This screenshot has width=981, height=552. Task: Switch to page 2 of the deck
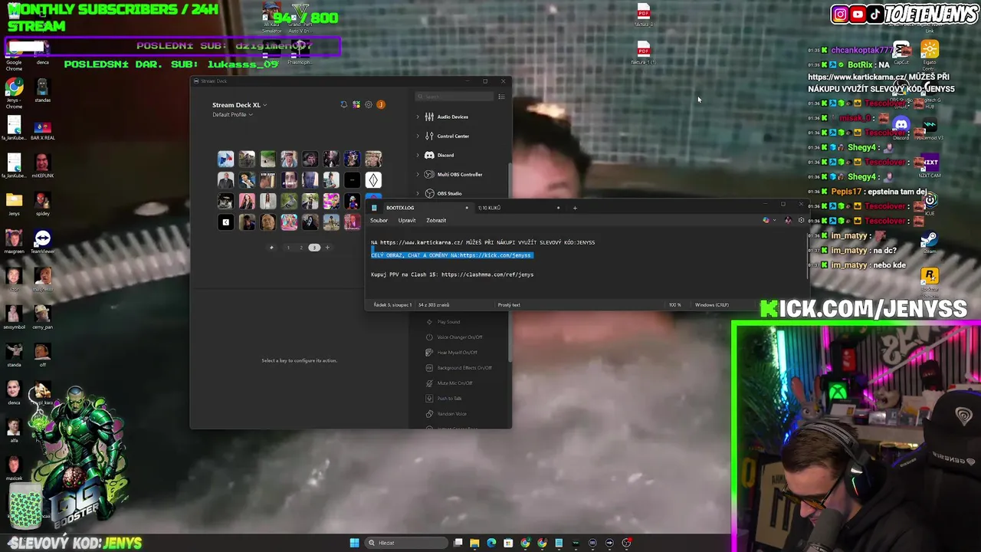(x=301, y=248)
